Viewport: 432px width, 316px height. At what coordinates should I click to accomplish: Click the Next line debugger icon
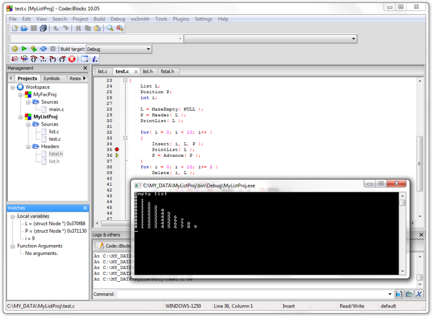[x=34, y=59]
